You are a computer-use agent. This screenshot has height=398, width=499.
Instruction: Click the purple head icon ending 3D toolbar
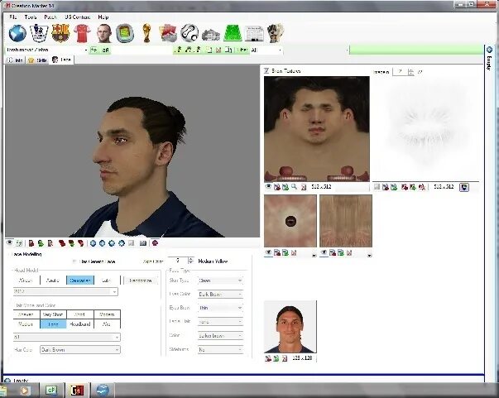[x=155, y=243]
